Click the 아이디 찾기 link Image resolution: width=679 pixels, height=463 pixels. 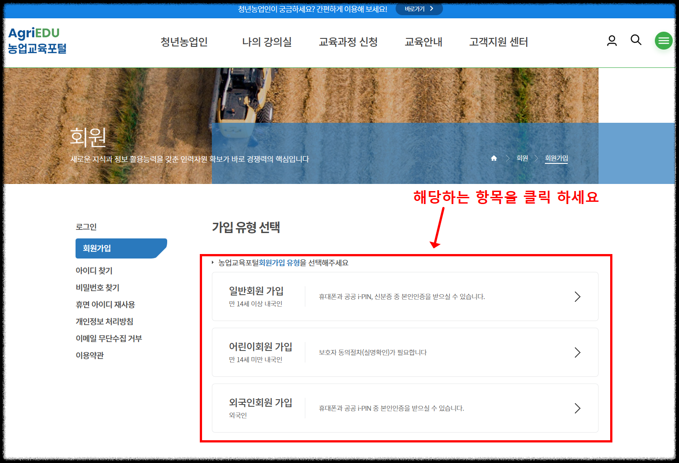coord(94,270)
